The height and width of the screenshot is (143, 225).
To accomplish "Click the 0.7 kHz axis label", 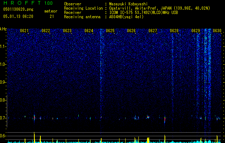I will [x=3, y=118].
